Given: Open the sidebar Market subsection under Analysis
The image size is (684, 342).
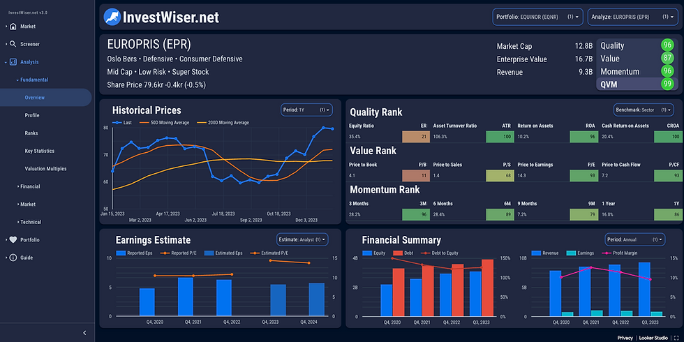Looking at the screenshot, I should coord(28,204).
